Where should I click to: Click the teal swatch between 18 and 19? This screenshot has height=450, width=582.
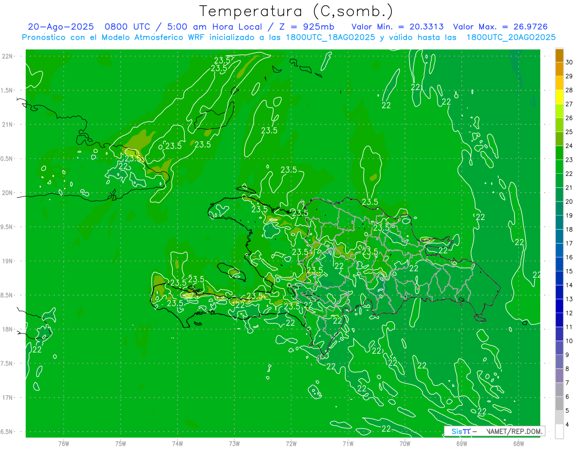[559, 222]
